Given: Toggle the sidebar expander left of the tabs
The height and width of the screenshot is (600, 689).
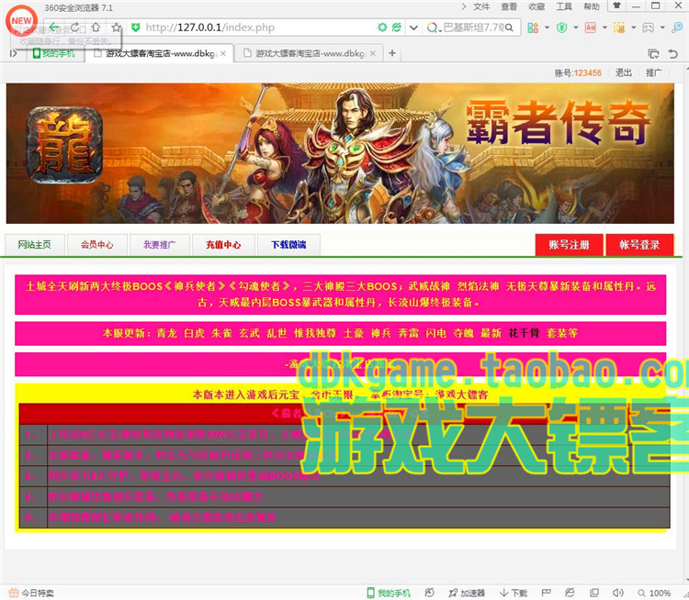Looking at the screenshot, I should (14, 53).
